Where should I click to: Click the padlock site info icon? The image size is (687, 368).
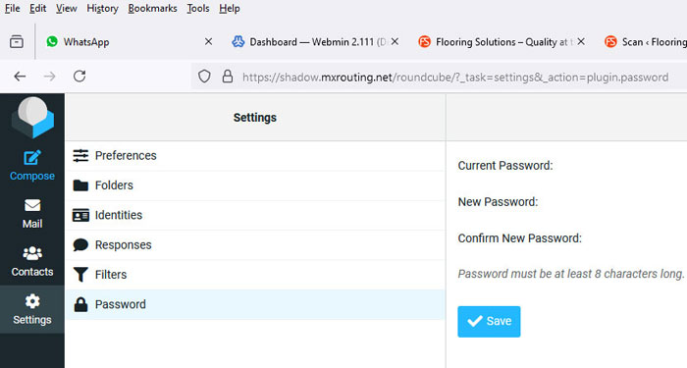[227, 77]
